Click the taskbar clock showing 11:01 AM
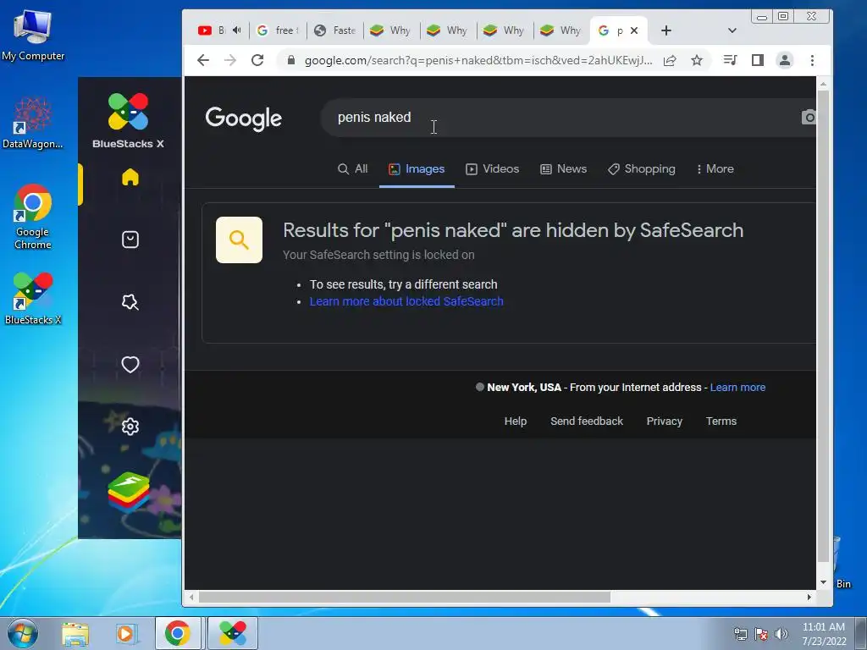 (824, 634)
